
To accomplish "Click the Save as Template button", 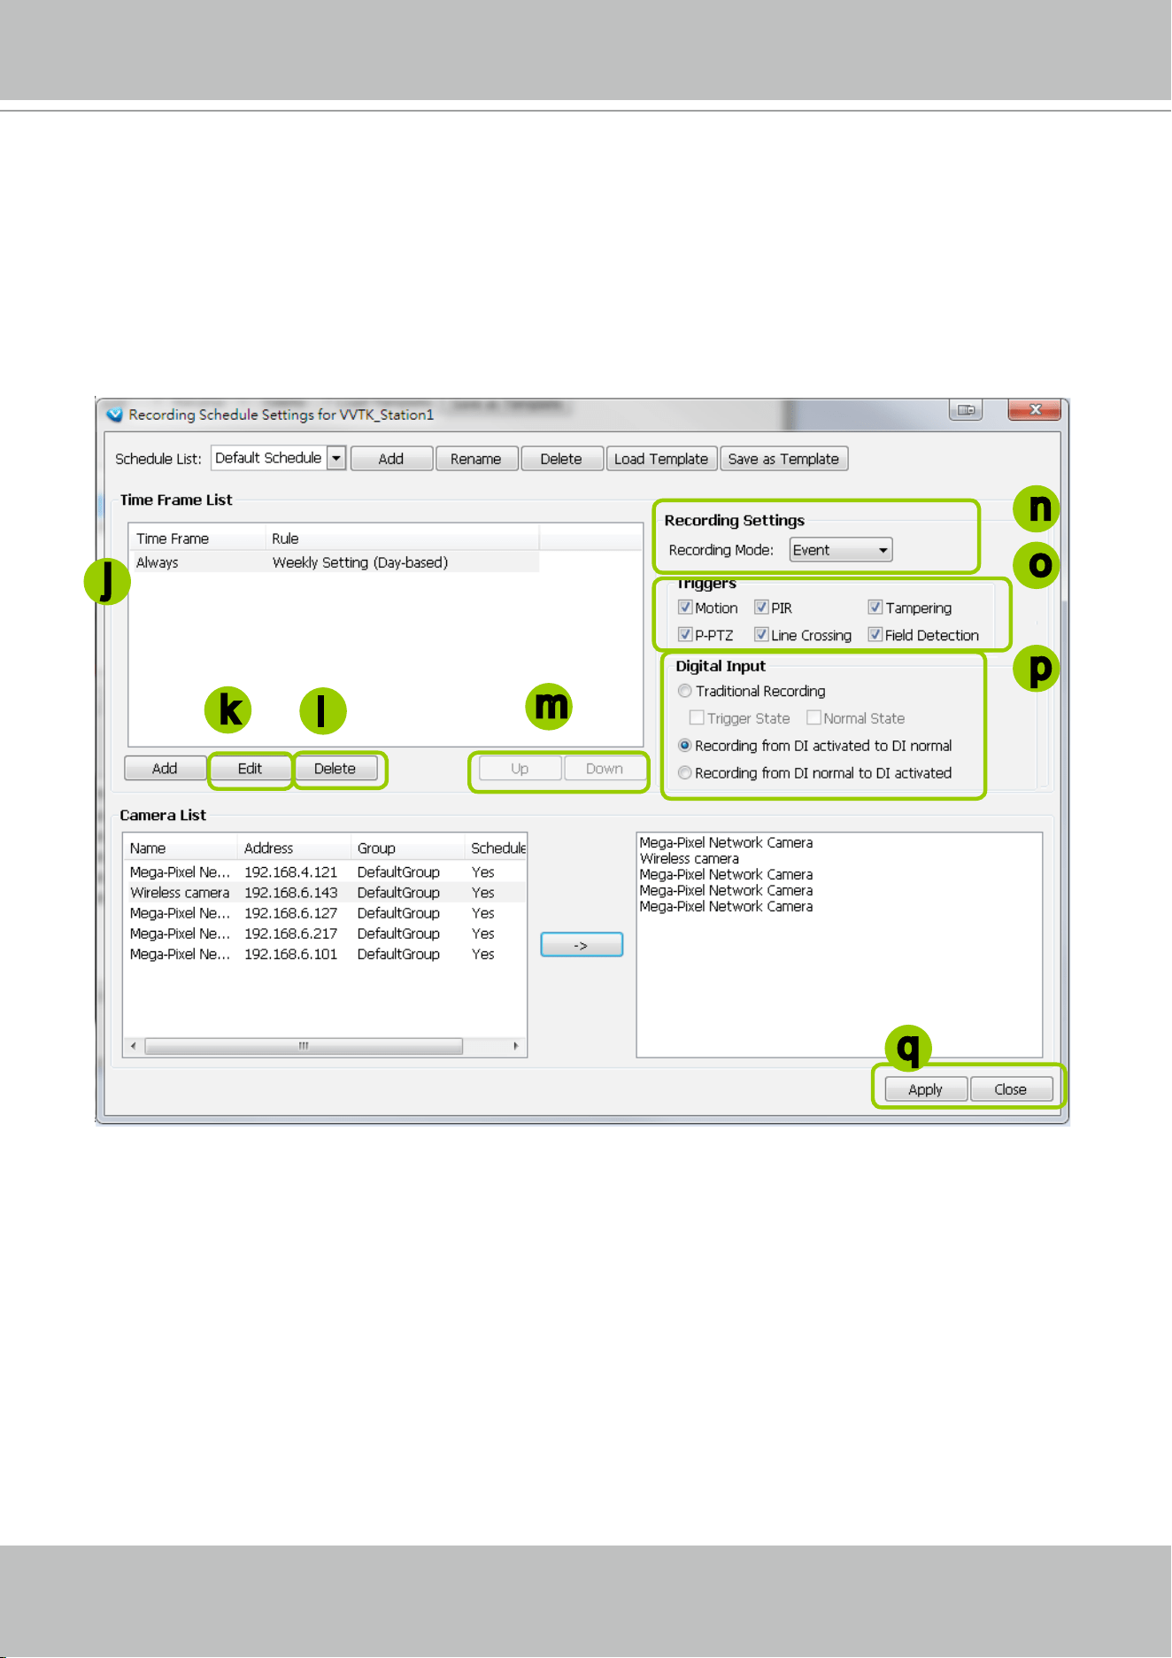I will click(x=783, y=459).
